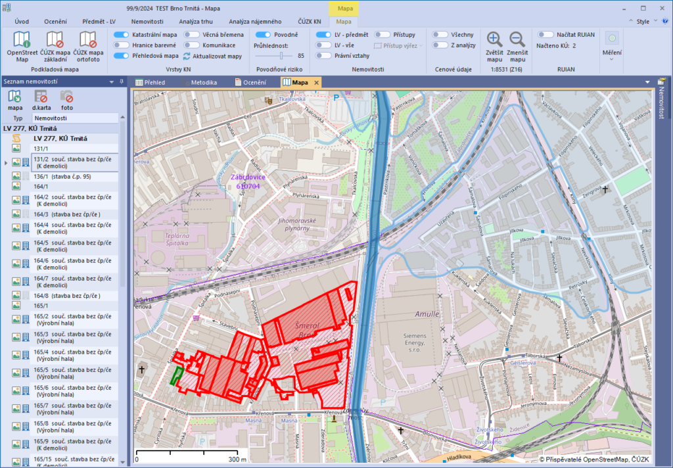Choose ČÚZK mapa ortofoto base map
This screenshot has width=673, height=468.
(88, 47)
